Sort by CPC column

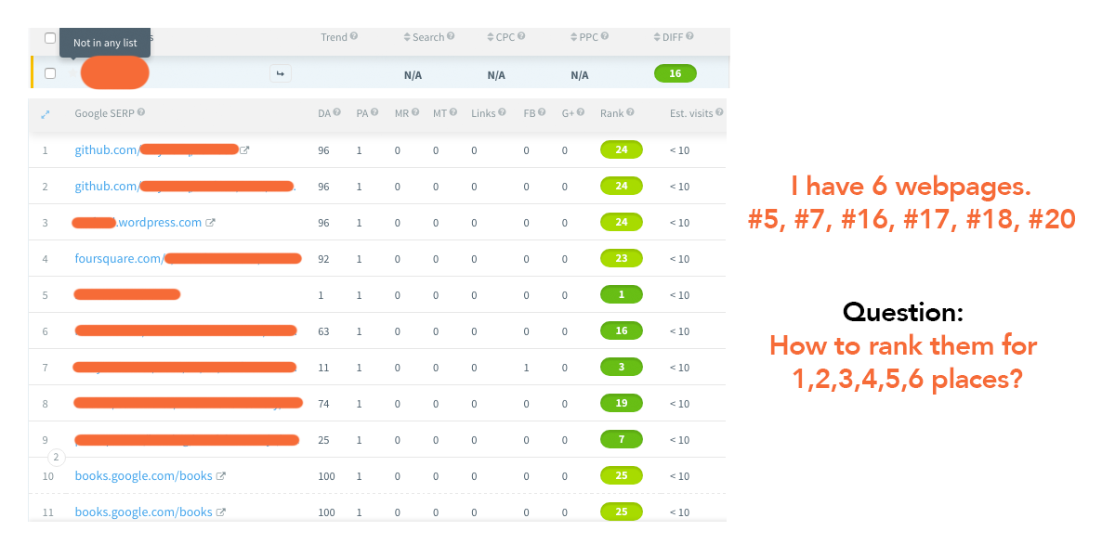click(505, 37)
